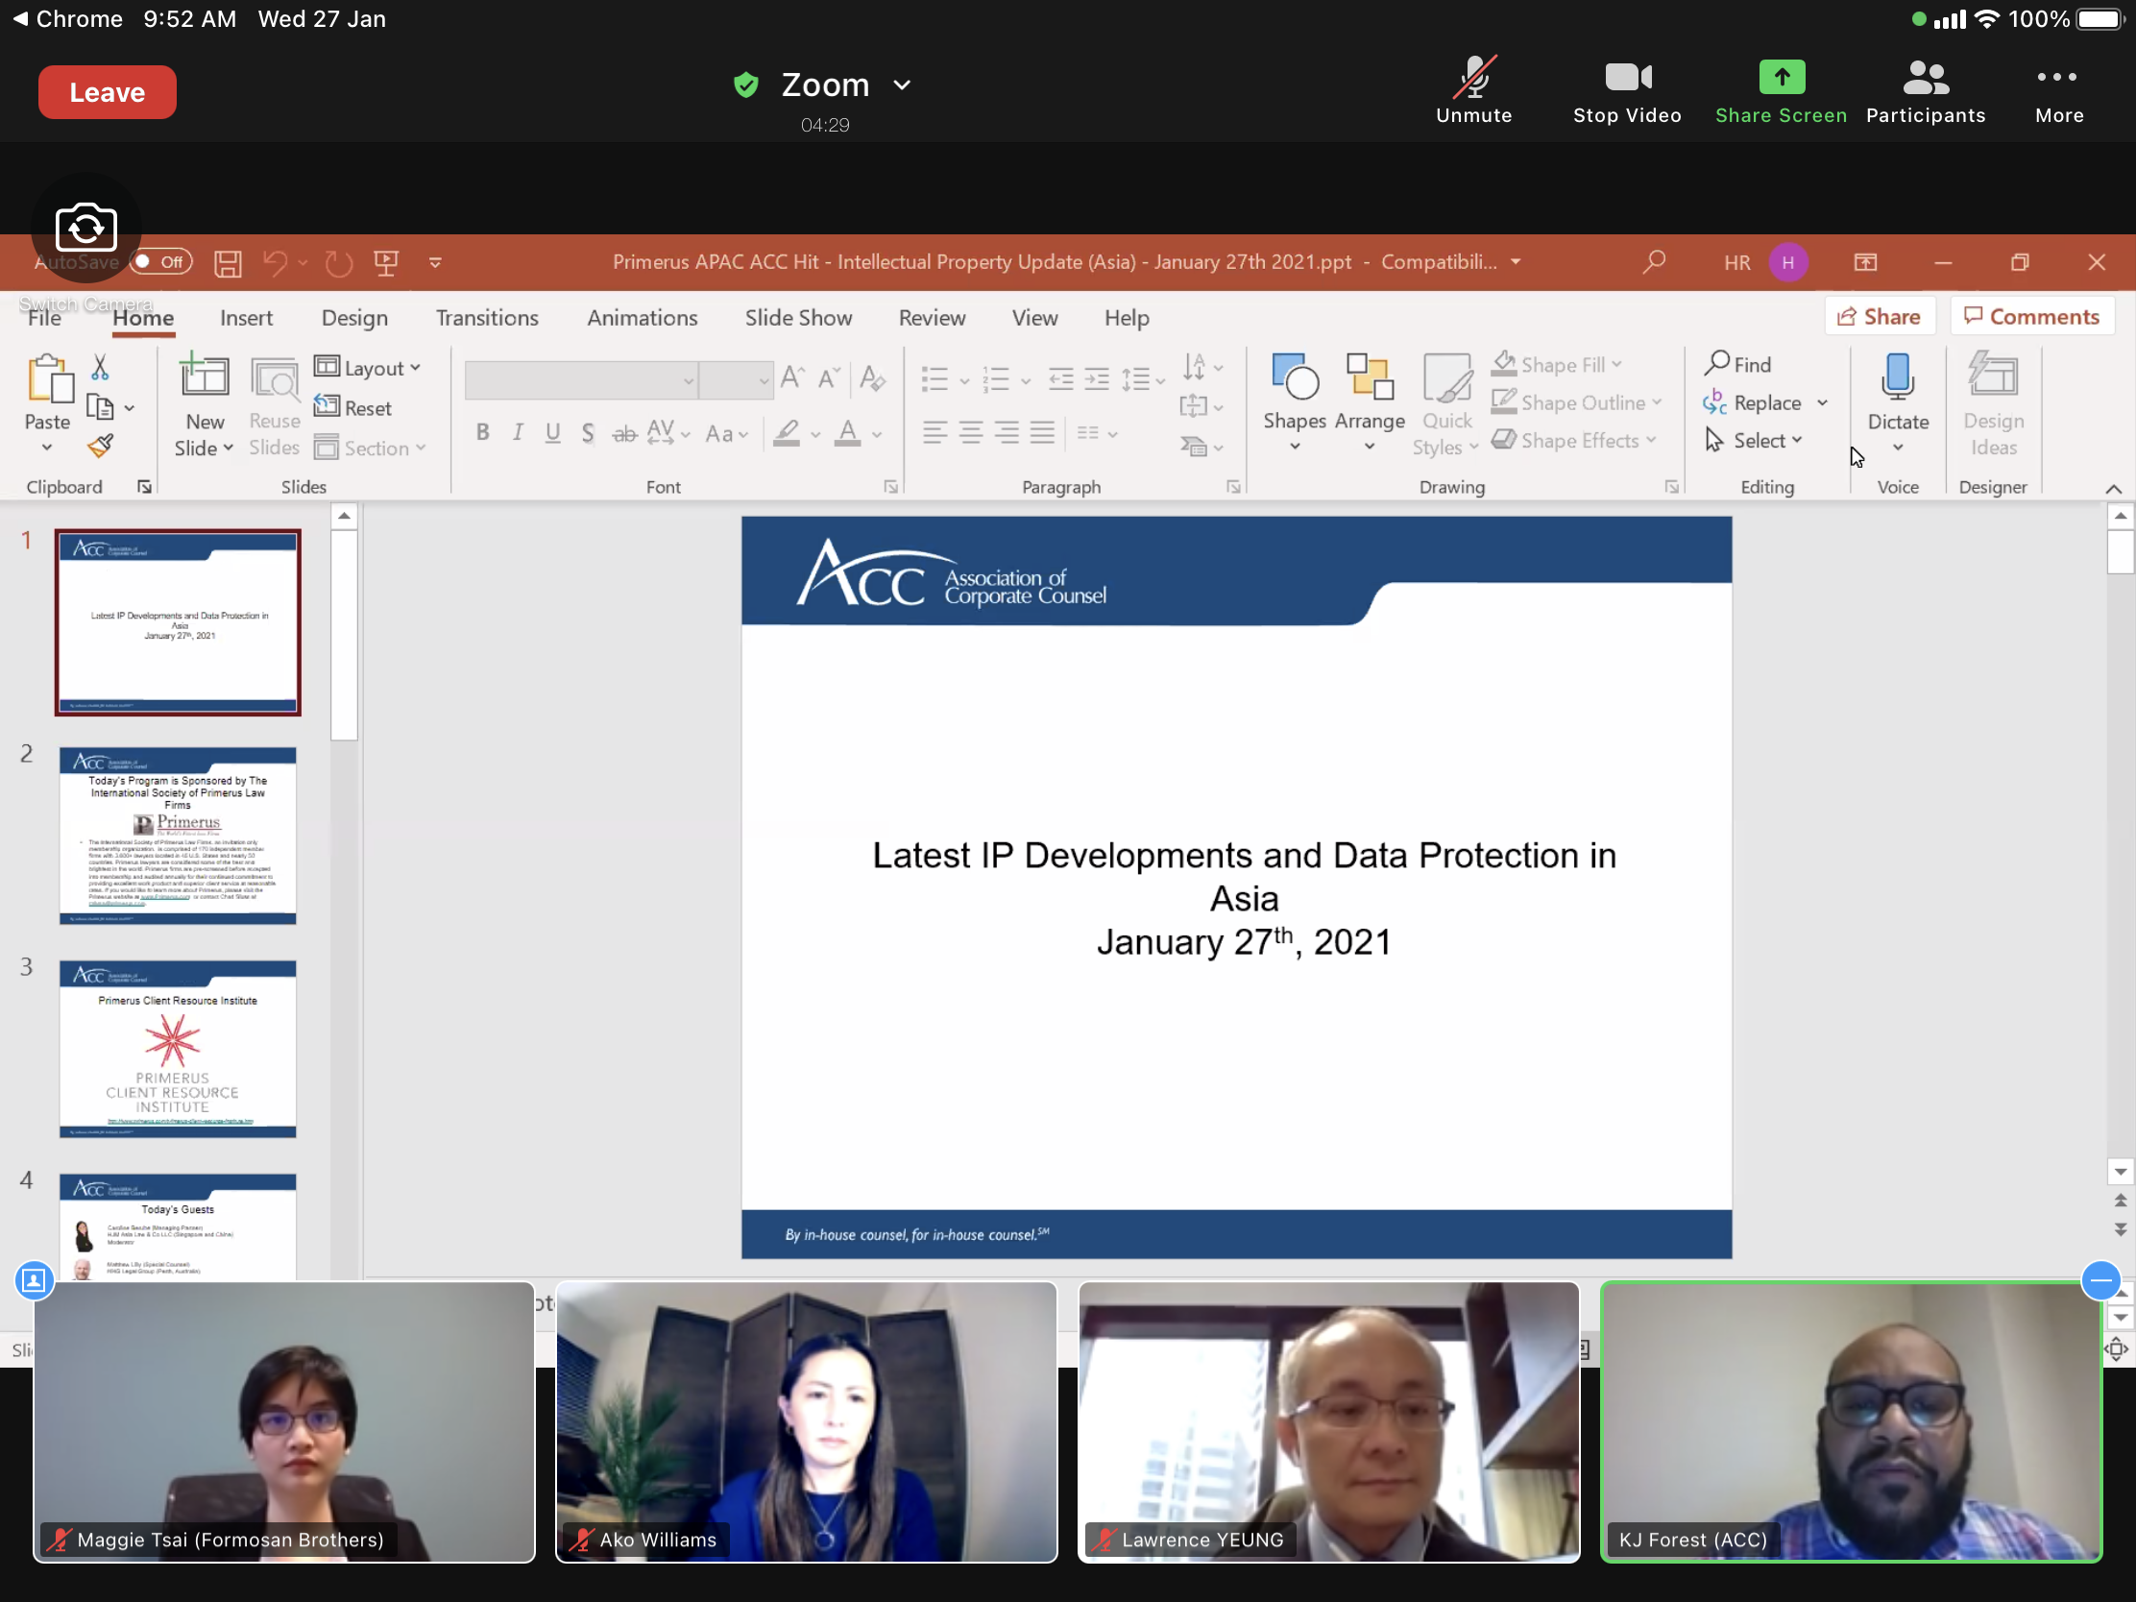The height and width of the screenshot is (1602, 2136).
Task: Click the Reset slide button
Action: 353,407
